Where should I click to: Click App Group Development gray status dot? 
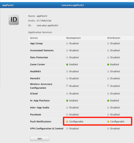pyautogui.click(x=67, y=44)
